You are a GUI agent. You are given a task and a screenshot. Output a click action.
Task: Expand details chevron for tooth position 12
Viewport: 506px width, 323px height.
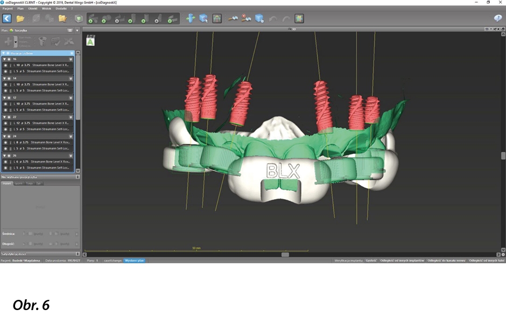pos(71,97)
